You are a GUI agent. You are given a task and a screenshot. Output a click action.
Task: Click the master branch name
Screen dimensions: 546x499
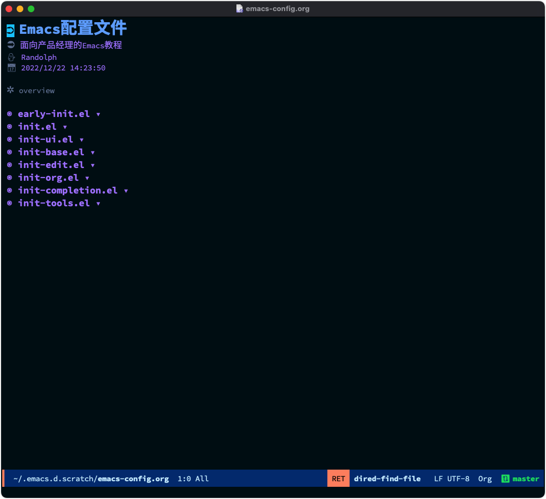click(x=525, y=479)
